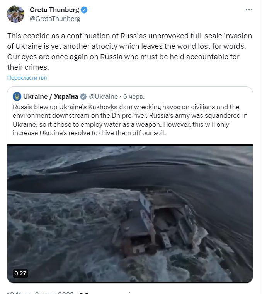Click the 0:27 video duration badge
This screenshot has height=294, width=262.
[x=20, y=273]
